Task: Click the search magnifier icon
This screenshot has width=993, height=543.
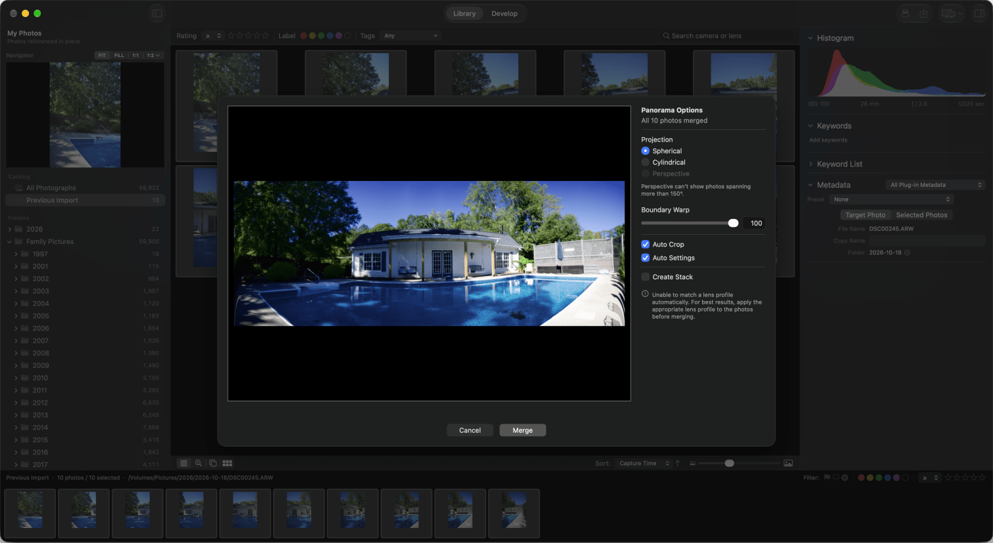Action: click(666, 36)
